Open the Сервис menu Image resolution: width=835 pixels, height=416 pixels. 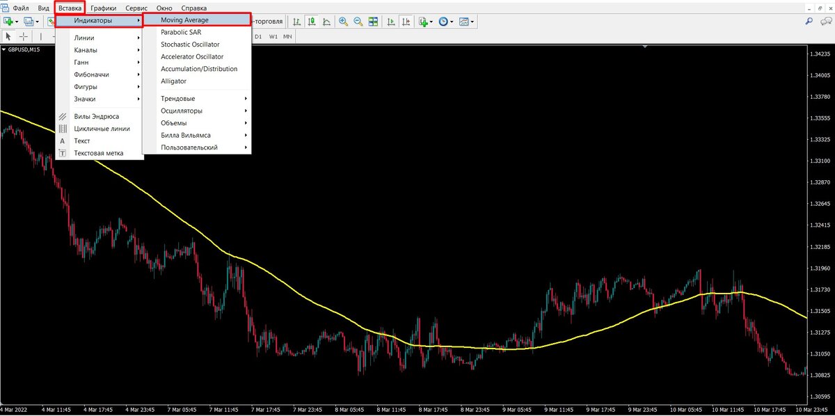coord(136,8)
